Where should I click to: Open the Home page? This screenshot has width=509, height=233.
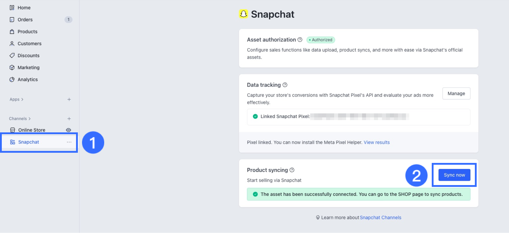click(x=24, y=7)
